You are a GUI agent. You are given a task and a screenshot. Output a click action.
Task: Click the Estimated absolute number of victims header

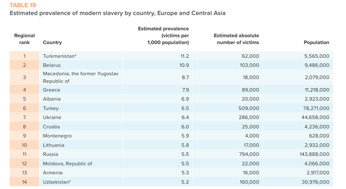click(236, 39)
